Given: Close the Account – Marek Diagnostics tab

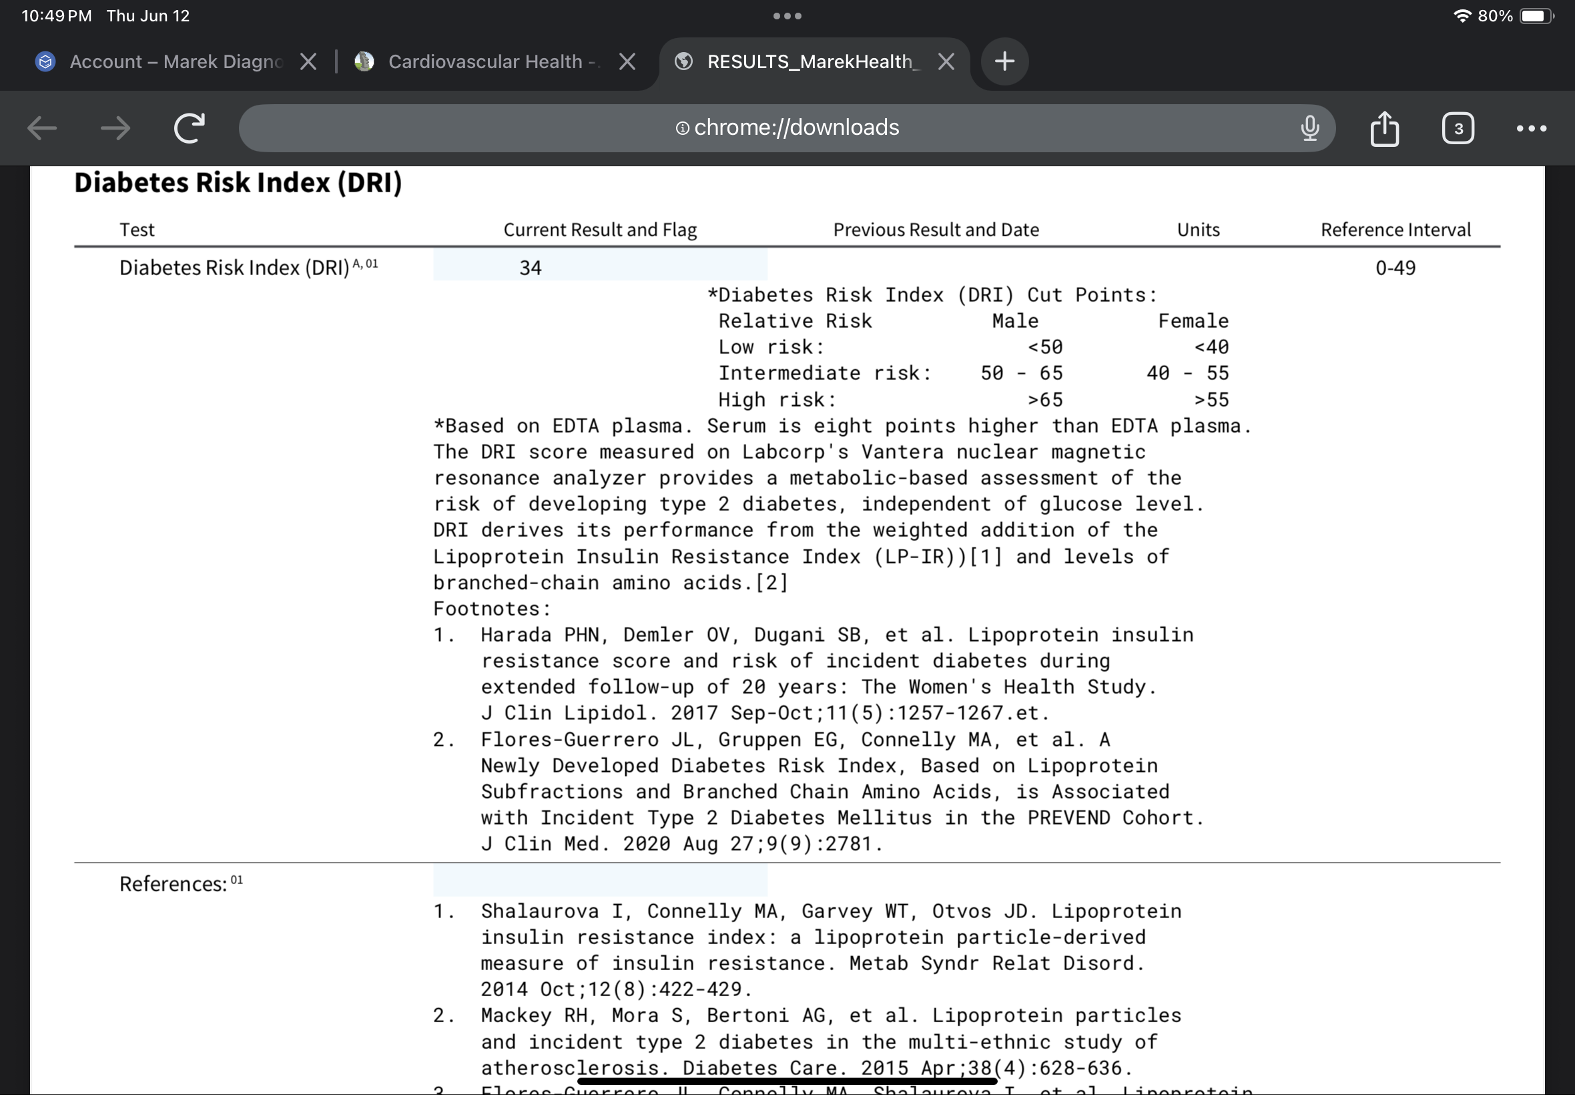Looking at the screenshot, I should tap(308, 61).
